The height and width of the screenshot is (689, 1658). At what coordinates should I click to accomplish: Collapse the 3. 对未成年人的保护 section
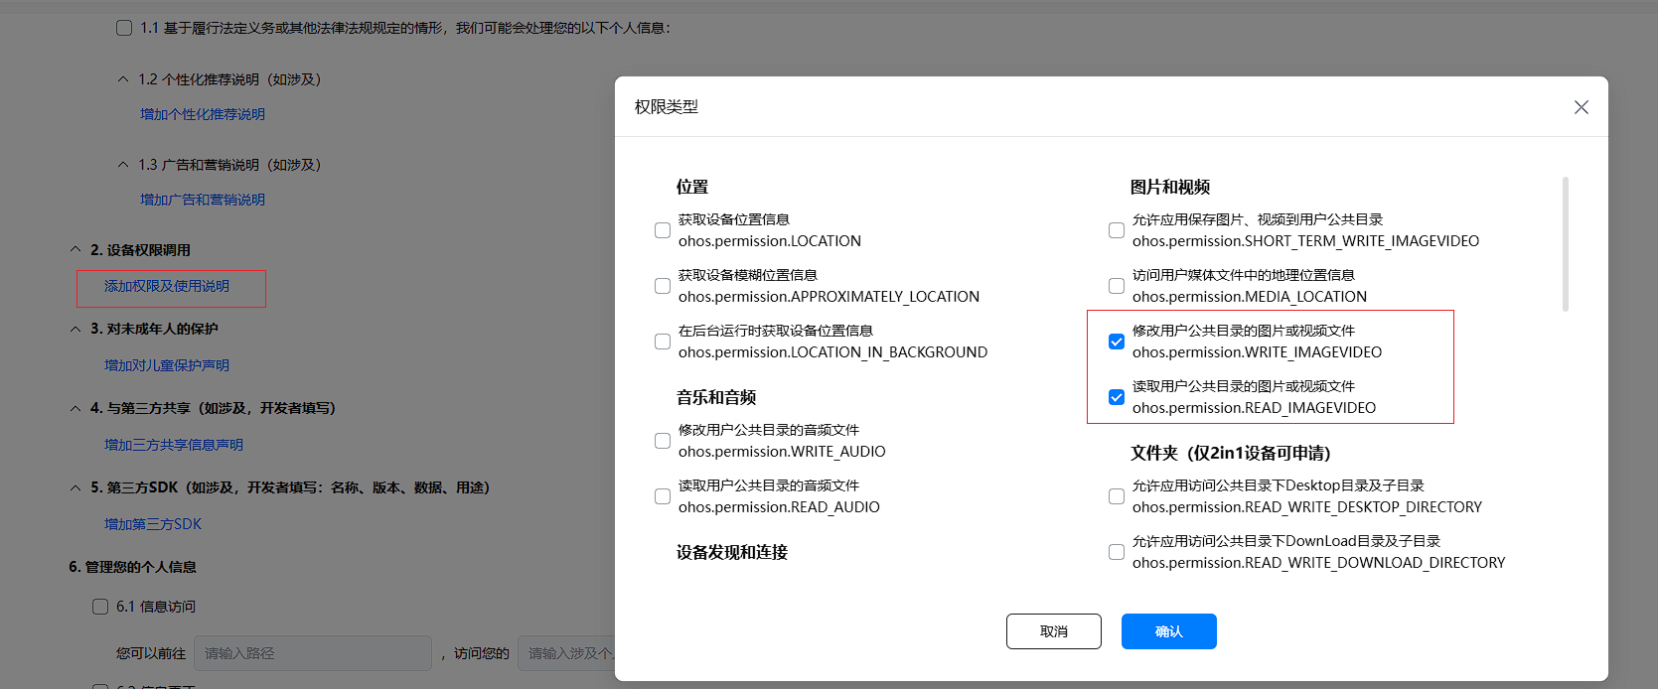pyautogui.click(x=75, y=329)
